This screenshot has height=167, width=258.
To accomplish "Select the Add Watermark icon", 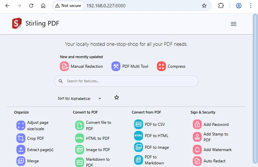I will 197,150.
